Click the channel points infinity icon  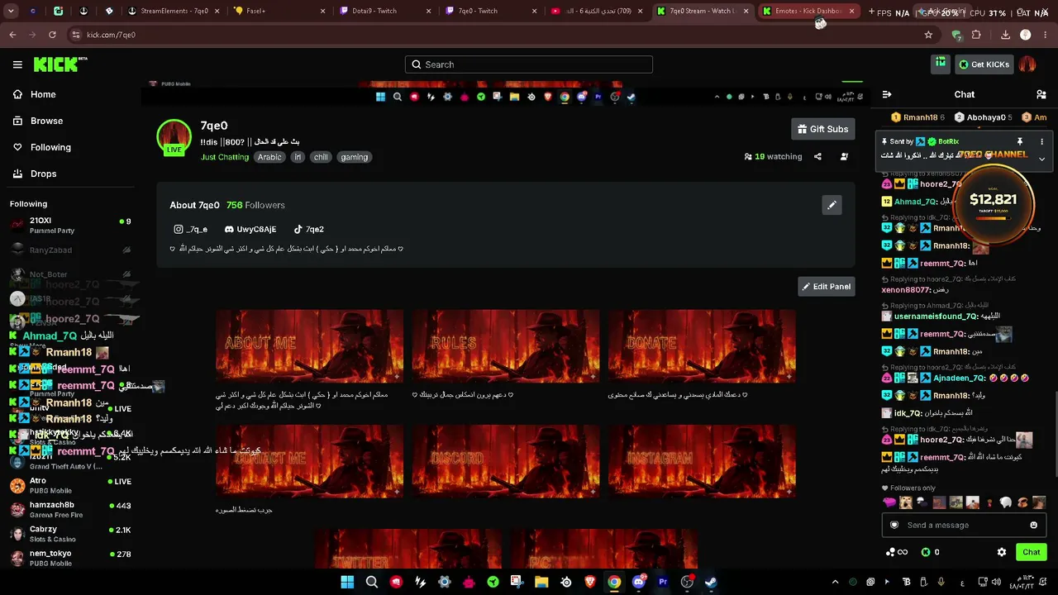[x=896, y=552]
